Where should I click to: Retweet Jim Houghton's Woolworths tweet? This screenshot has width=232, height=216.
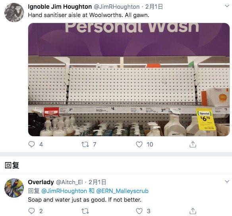(x=85, y=144)
